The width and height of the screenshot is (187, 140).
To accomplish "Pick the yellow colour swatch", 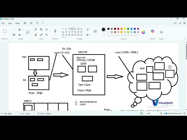I will [125, 29].
